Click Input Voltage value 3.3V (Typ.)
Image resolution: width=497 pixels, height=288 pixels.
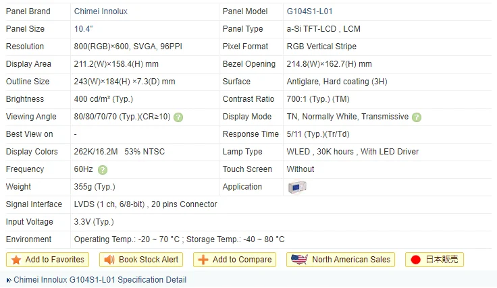pos(94,222)
